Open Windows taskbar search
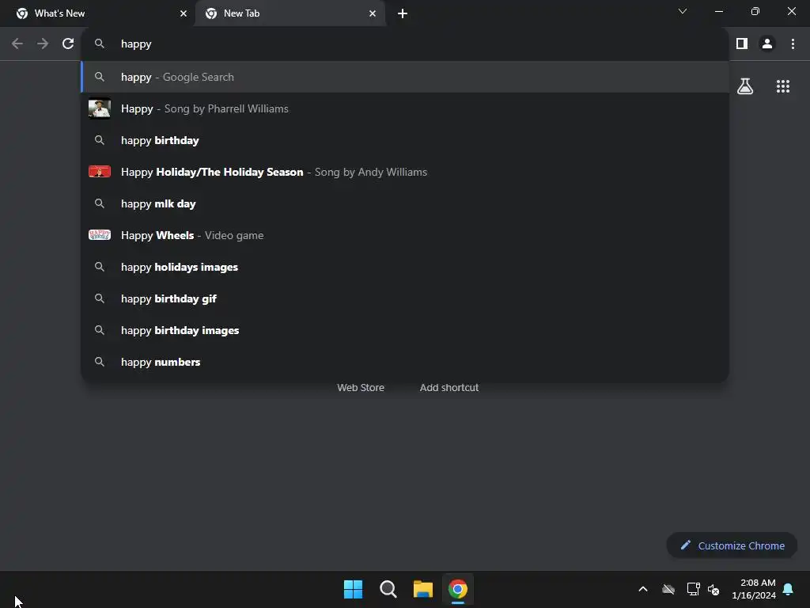This screenshot has height=608, width=810. (388, 589)
